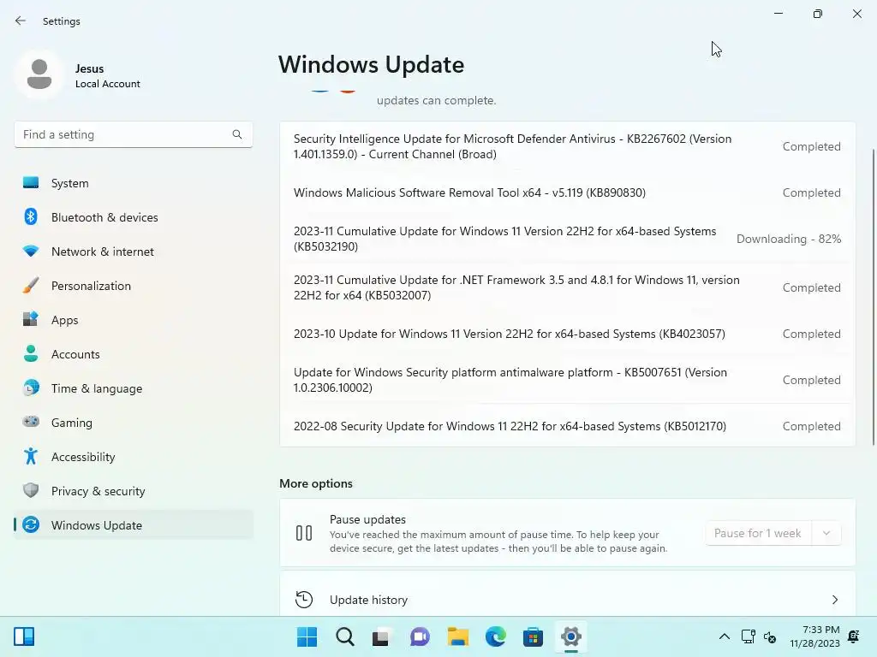877x657 pixels.
Task: Click the vertical scrollbar of the update page
Action: 873,297
